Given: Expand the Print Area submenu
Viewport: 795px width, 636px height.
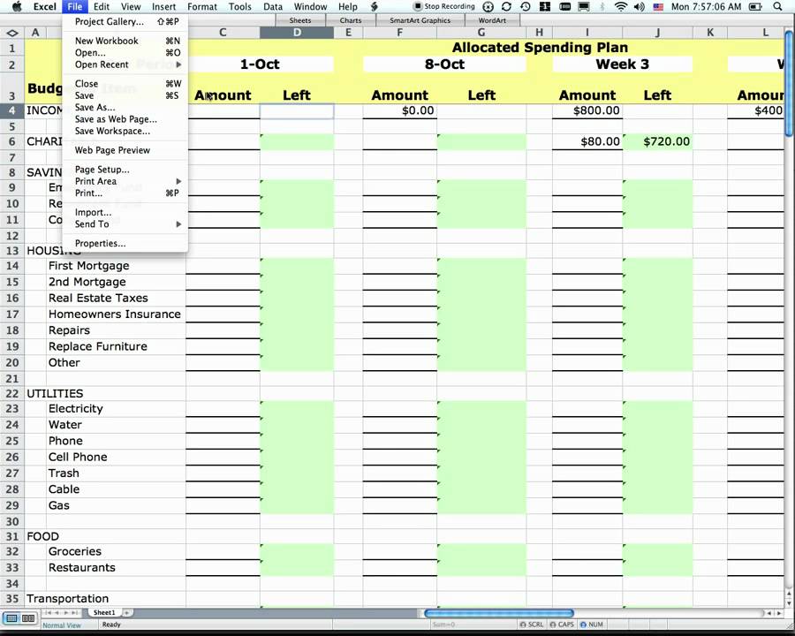Looking at the screenshot, I should [x=125, y=181].
